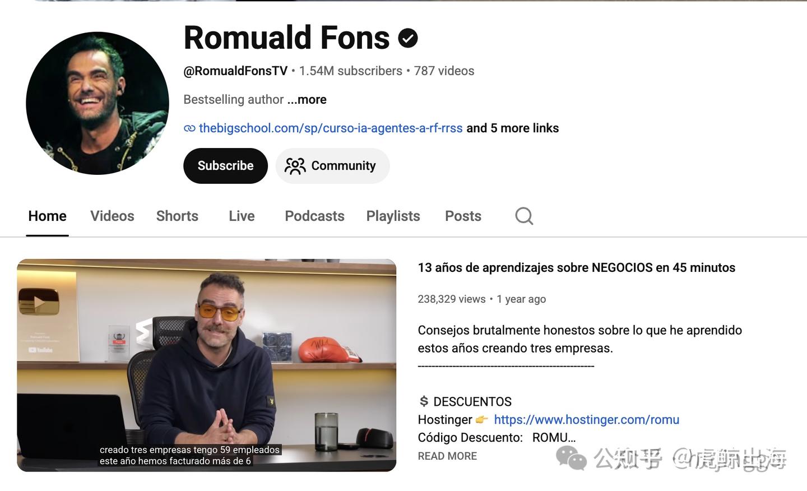Subscribe to the Romuald Fons channel
The width and height of the screenshot is (807, 491).
pos(225,166)
